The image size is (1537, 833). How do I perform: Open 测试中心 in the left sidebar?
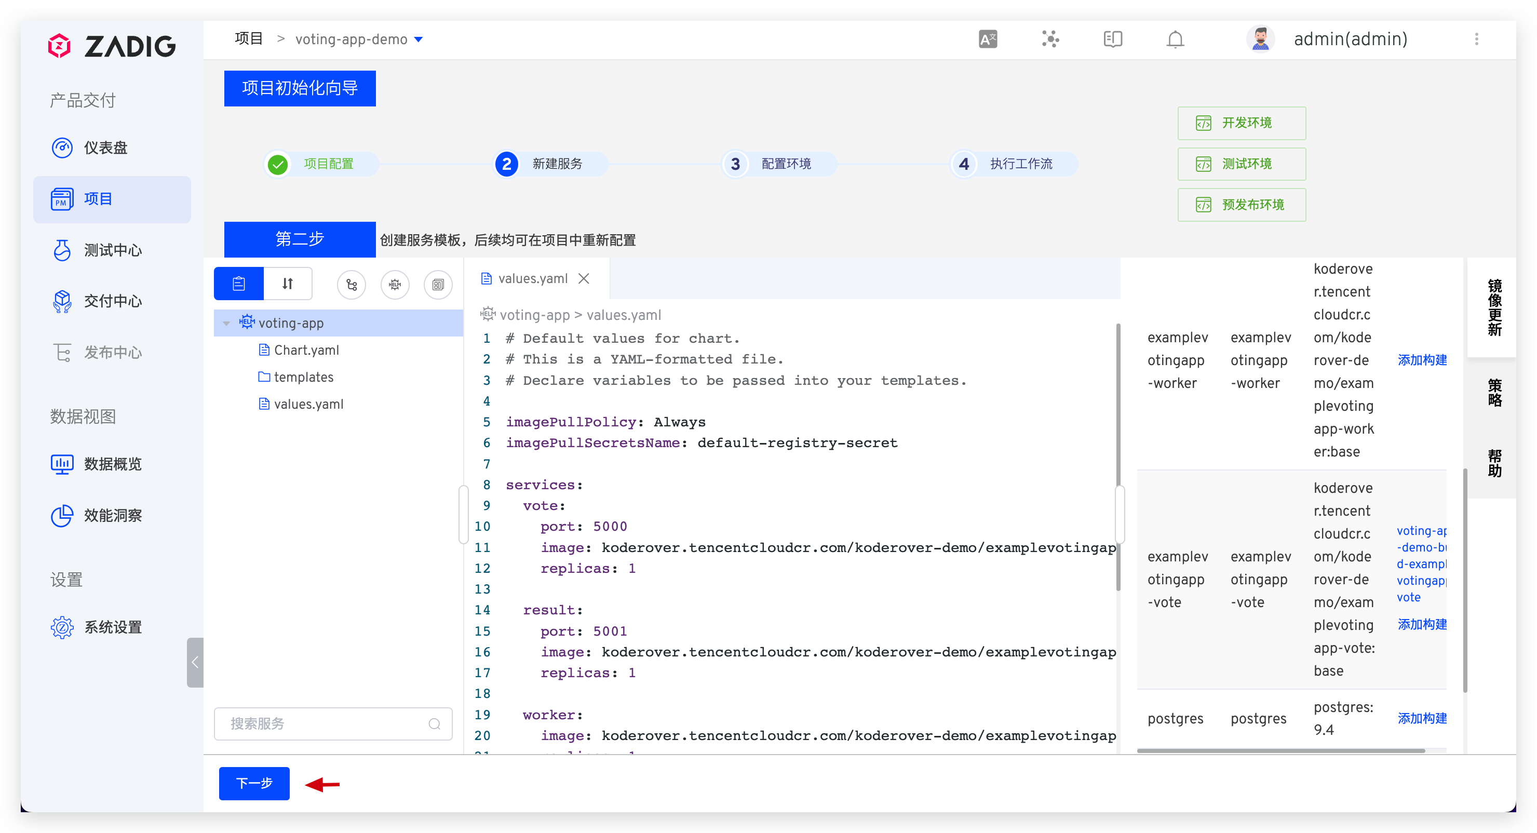[x=112, y=250]
